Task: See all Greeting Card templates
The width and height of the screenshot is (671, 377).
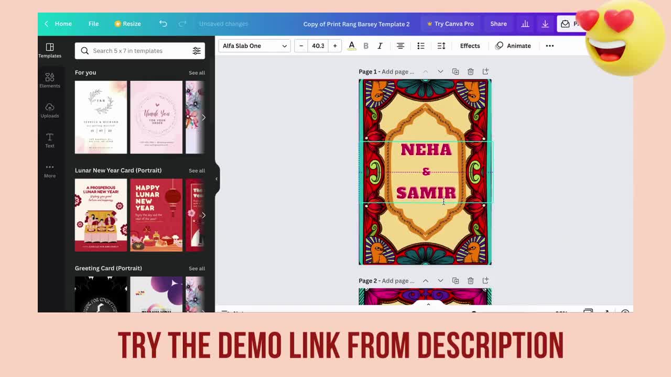Action: click(x=197, y=269)
